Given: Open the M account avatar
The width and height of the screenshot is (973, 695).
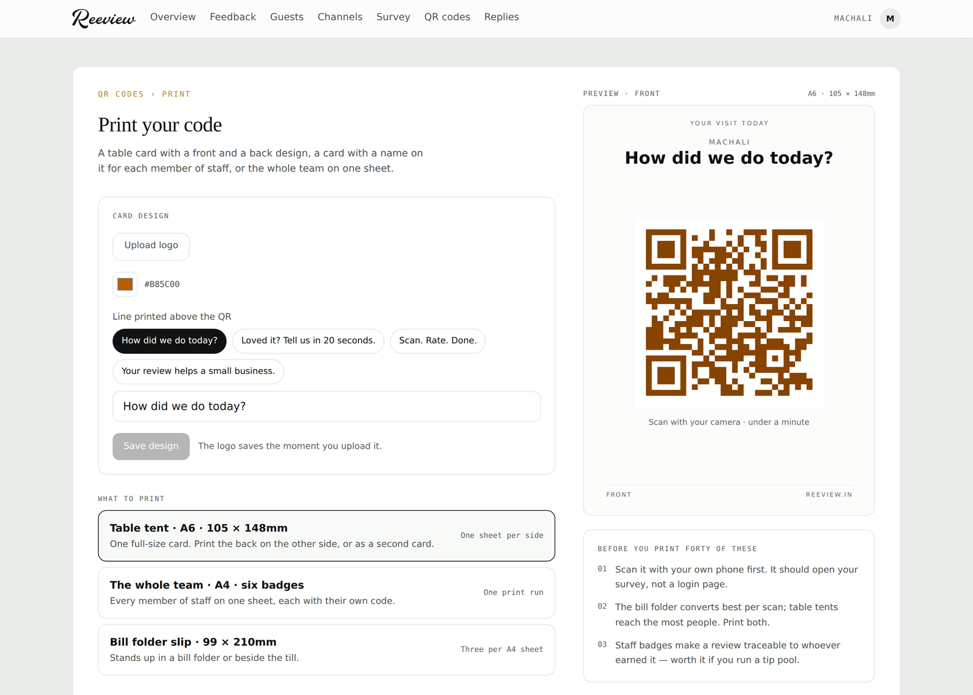Looking at the screenshot, I should (x=890, y=19).
